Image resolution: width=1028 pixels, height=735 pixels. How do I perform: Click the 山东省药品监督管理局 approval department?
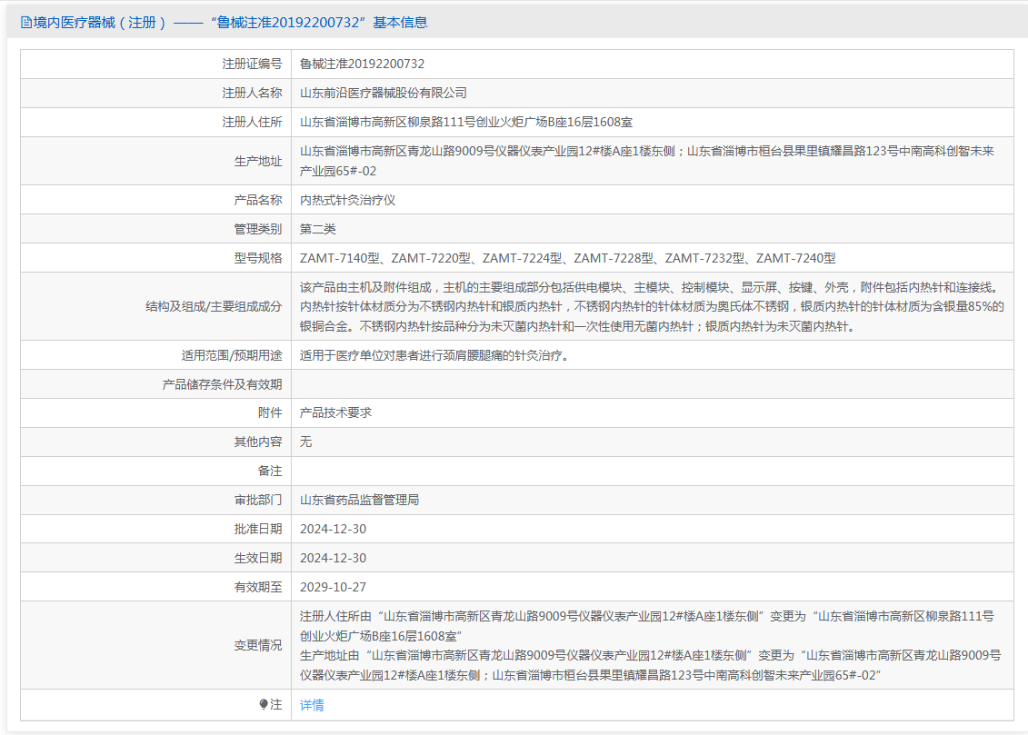point(359,500)
